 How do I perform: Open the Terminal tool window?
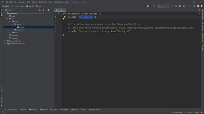pos(44,110)
